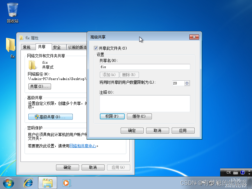Viewport: 252px width, 189px height.
Task: Click the folder icon in the fix Properties title bar
Action: (x=21, y=38)
